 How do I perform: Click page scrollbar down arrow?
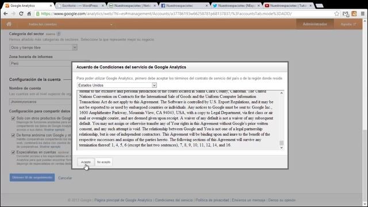pyautogui.click(x=365, y=204)
